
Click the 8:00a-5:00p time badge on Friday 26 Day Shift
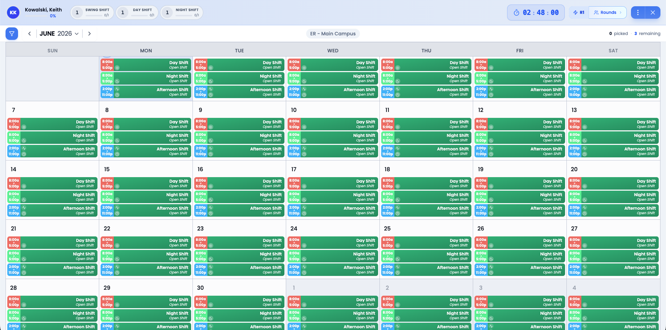pyautogui.click(x=481, y=243)
